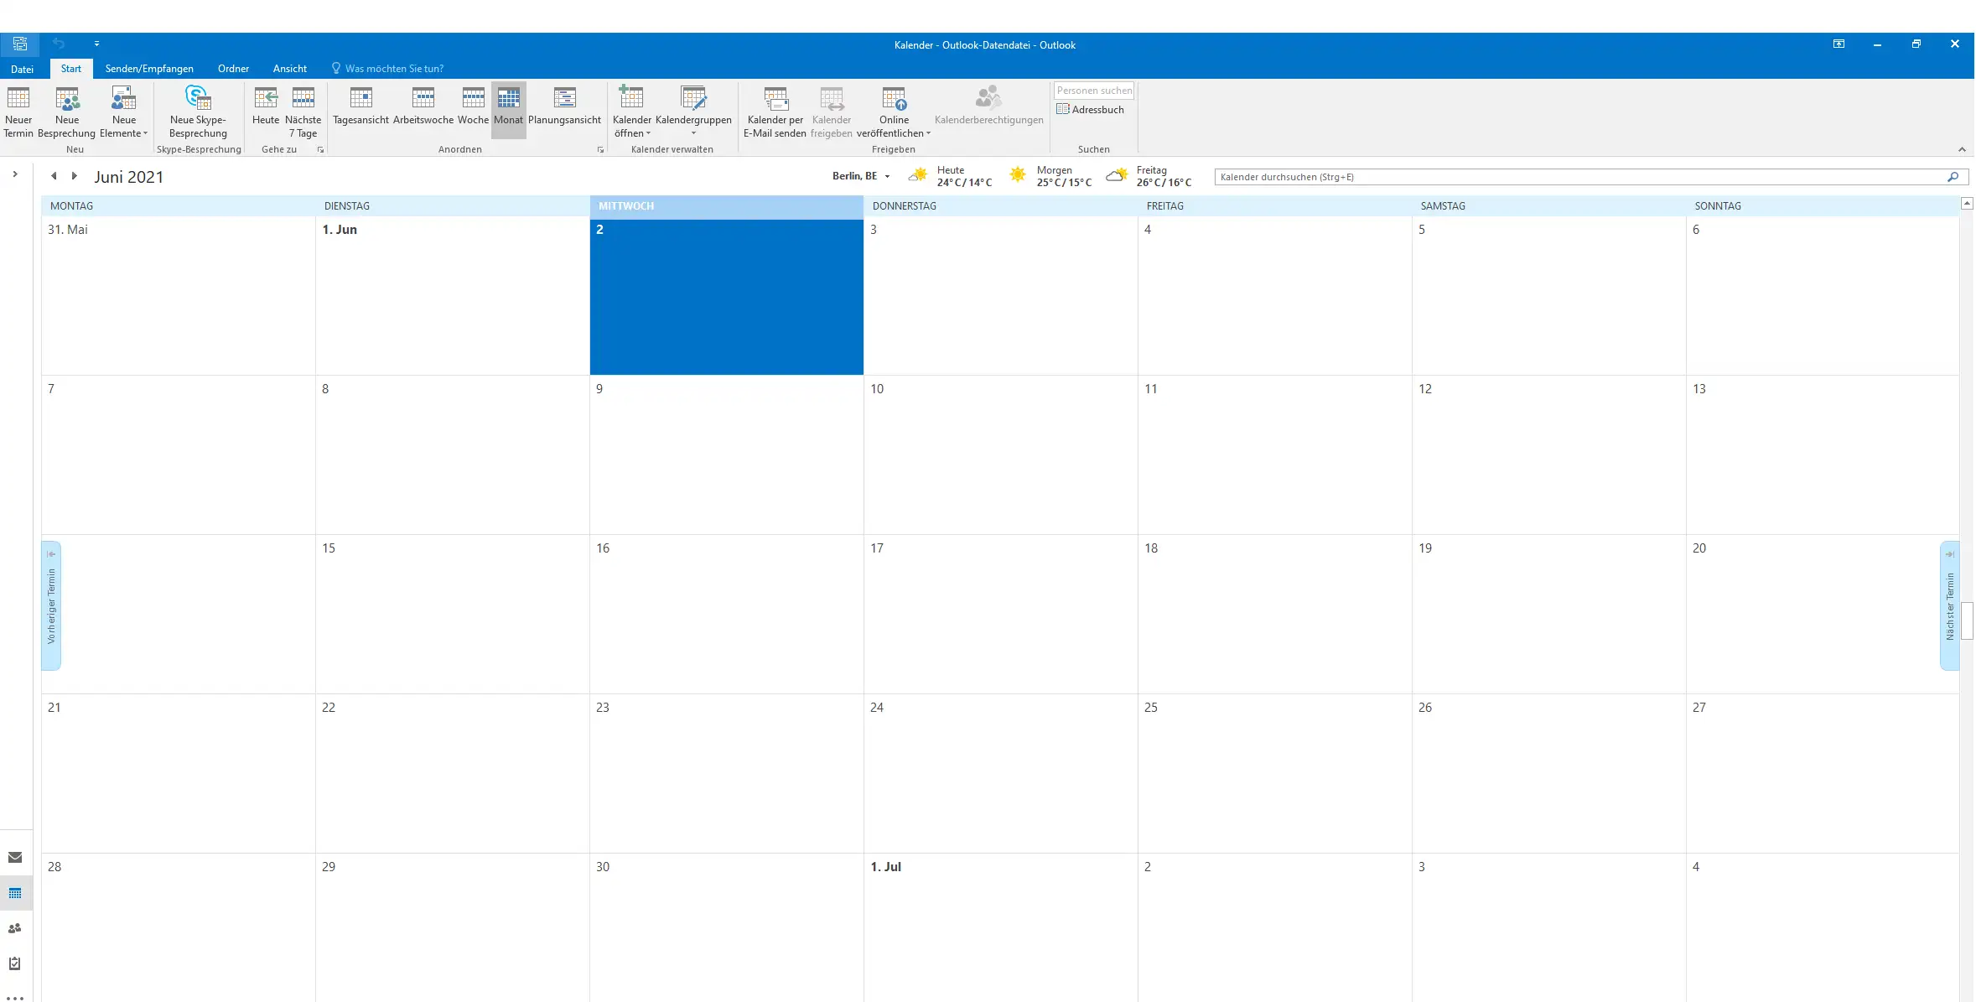The height and width of the screenshot is (1002, 1976).
Task: Click the Nächster Termin side button
Action: pyautogui.click(x=1949, y=605)
